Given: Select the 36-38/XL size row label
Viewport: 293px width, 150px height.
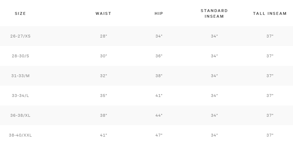Looking at the screenshot, I should pyautogui.click(x=20, y=115).
